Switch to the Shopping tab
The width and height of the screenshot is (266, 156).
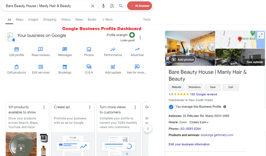click(50, 19)
